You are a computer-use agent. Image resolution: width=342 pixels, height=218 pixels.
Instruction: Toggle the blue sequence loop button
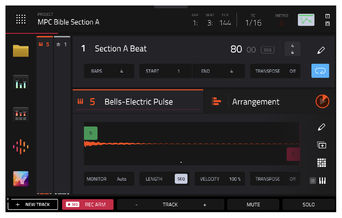320,71
